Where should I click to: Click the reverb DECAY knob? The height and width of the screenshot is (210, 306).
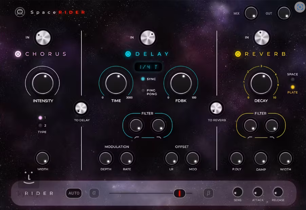(261, 83)
